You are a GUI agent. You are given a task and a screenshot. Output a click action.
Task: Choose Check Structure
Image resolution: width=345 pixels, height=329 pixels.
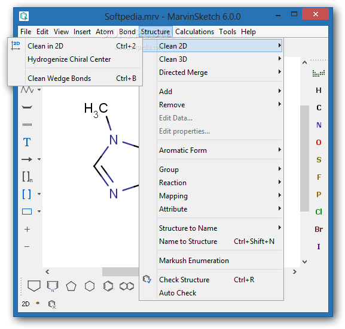click(212, 280)
